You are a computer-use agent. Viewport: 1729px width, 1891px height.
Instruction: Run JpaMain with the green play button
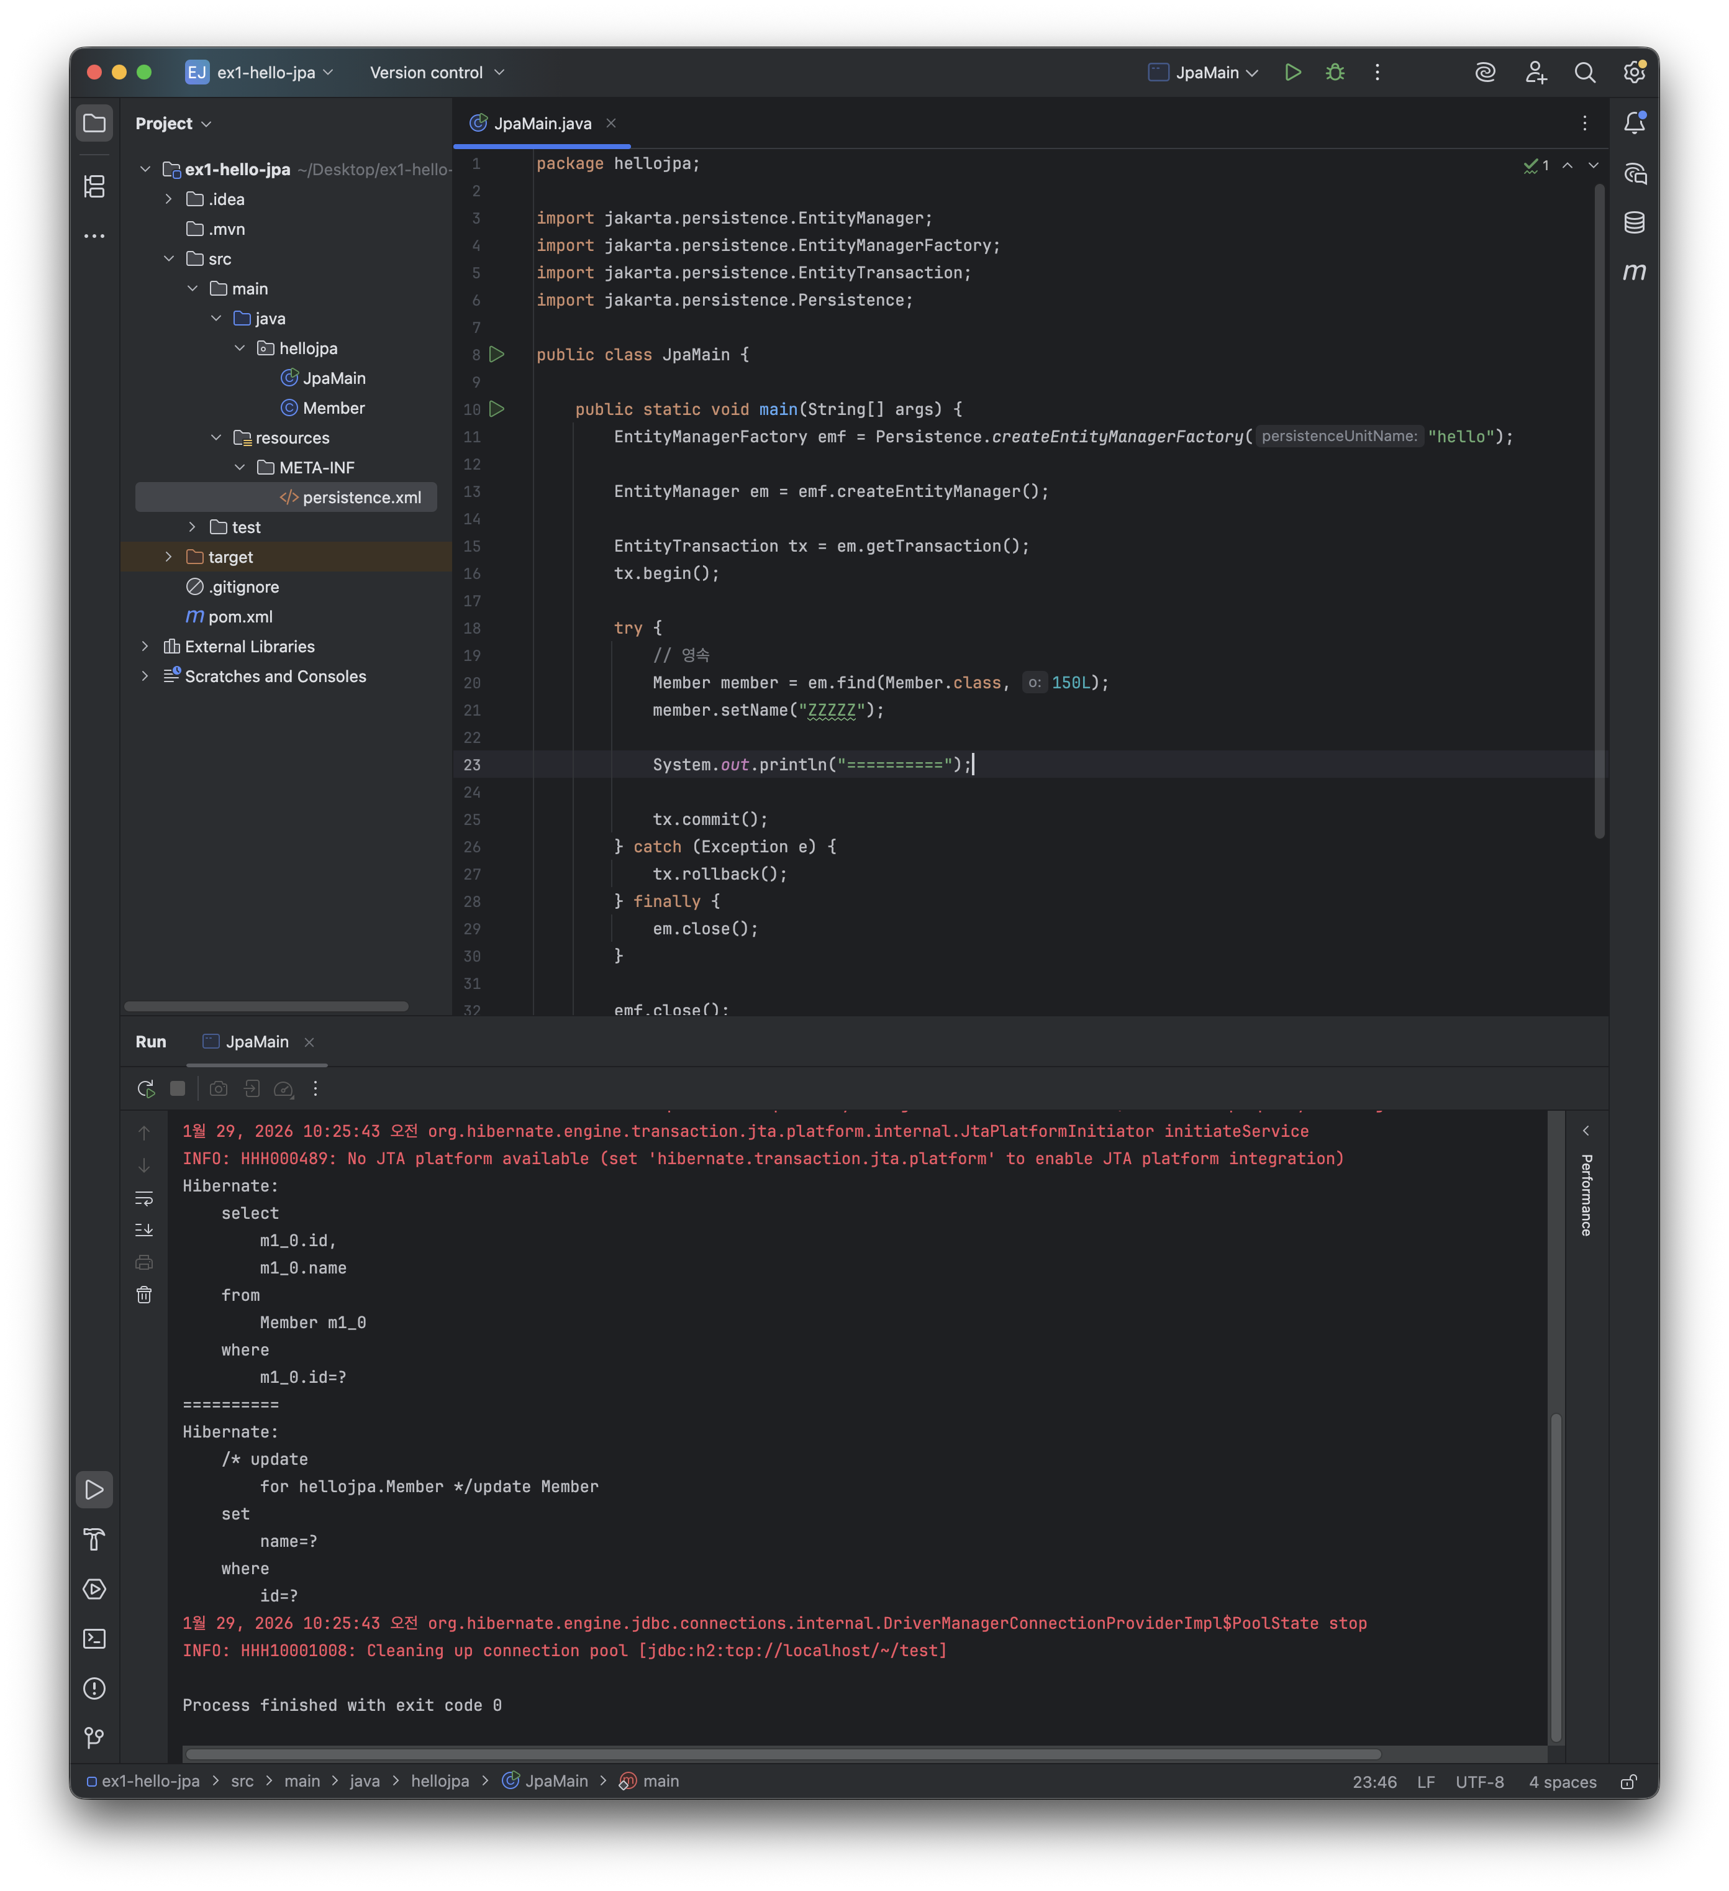(x=1292, y=72)
